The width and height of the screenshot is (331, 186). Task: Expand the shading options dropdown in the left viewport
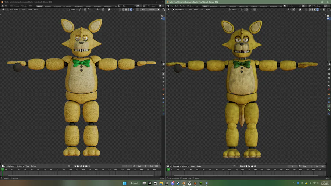[134, 10]
